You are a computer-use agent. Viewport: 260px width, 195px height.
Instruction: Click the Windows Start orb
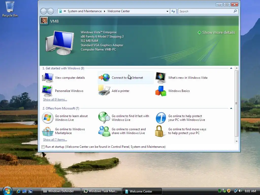[8, 191]
